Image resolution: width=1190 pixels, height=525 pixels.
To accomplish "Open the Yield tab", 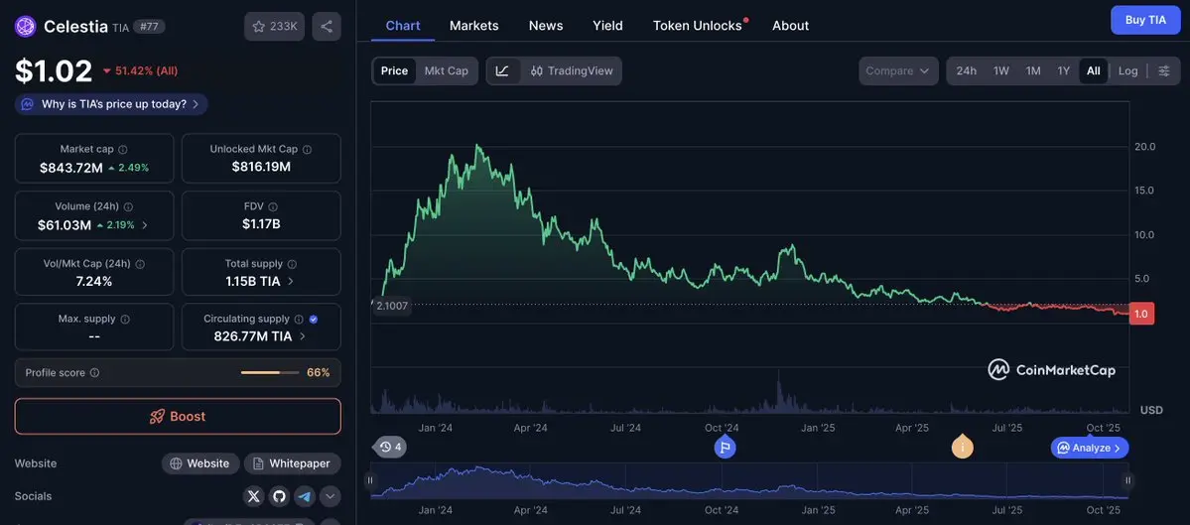I will click(x=607, y=25).
